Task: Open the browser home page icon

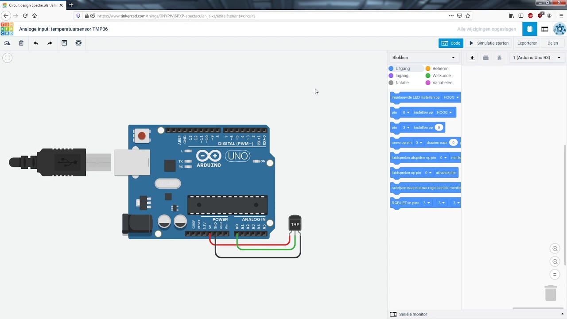Action: (x=35, y=16)
